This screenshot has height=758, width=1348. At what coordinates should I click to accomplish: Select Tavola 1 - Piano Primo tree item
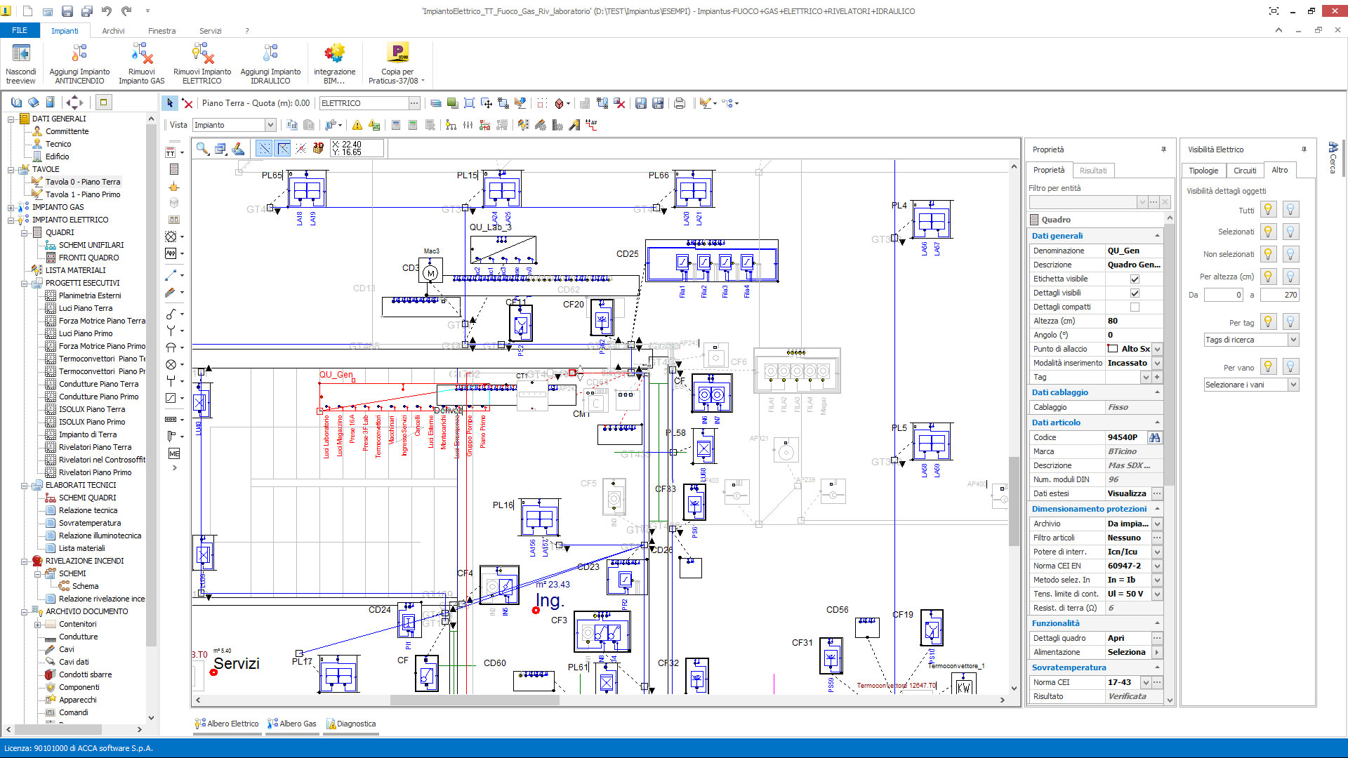pyautogui.click(x=83, y=194)
